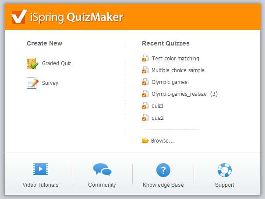Click the file icon beside quiz2
This screenshot has width=265, height=199.
pyautogui.click(x=145, y=118)
